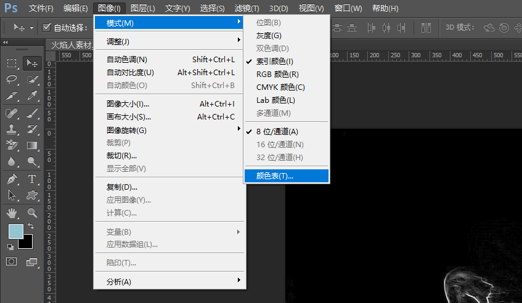Run 自动色调(N) command
This screenshot has width=522, height=303.
click(x=169, y=60)
